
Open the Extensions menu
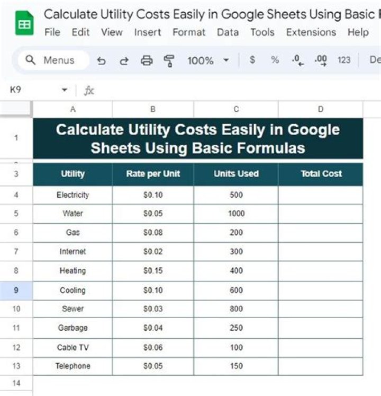311,32
